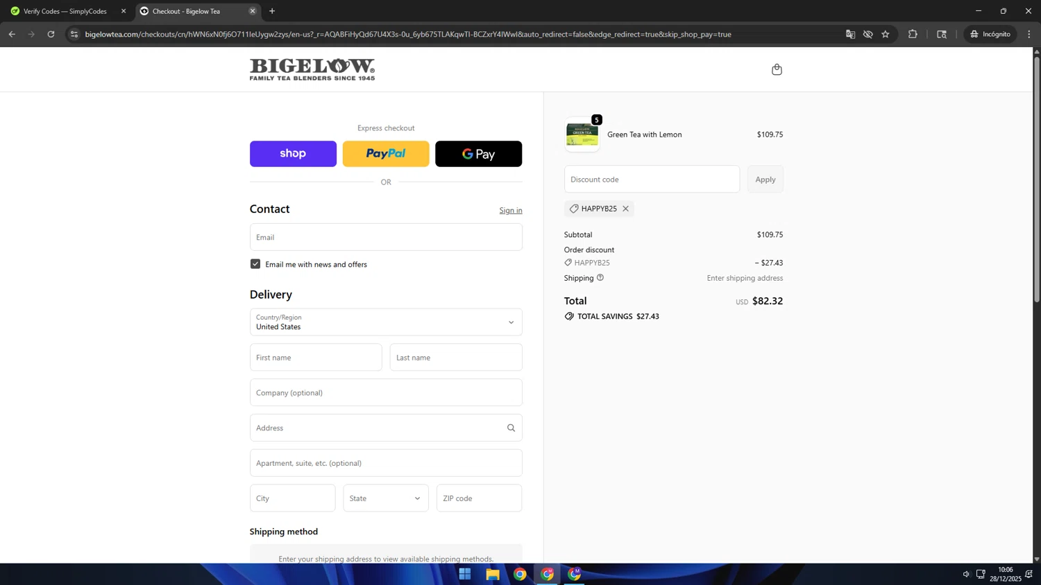
Task: Click the ZIP code field
Action: 480,498
